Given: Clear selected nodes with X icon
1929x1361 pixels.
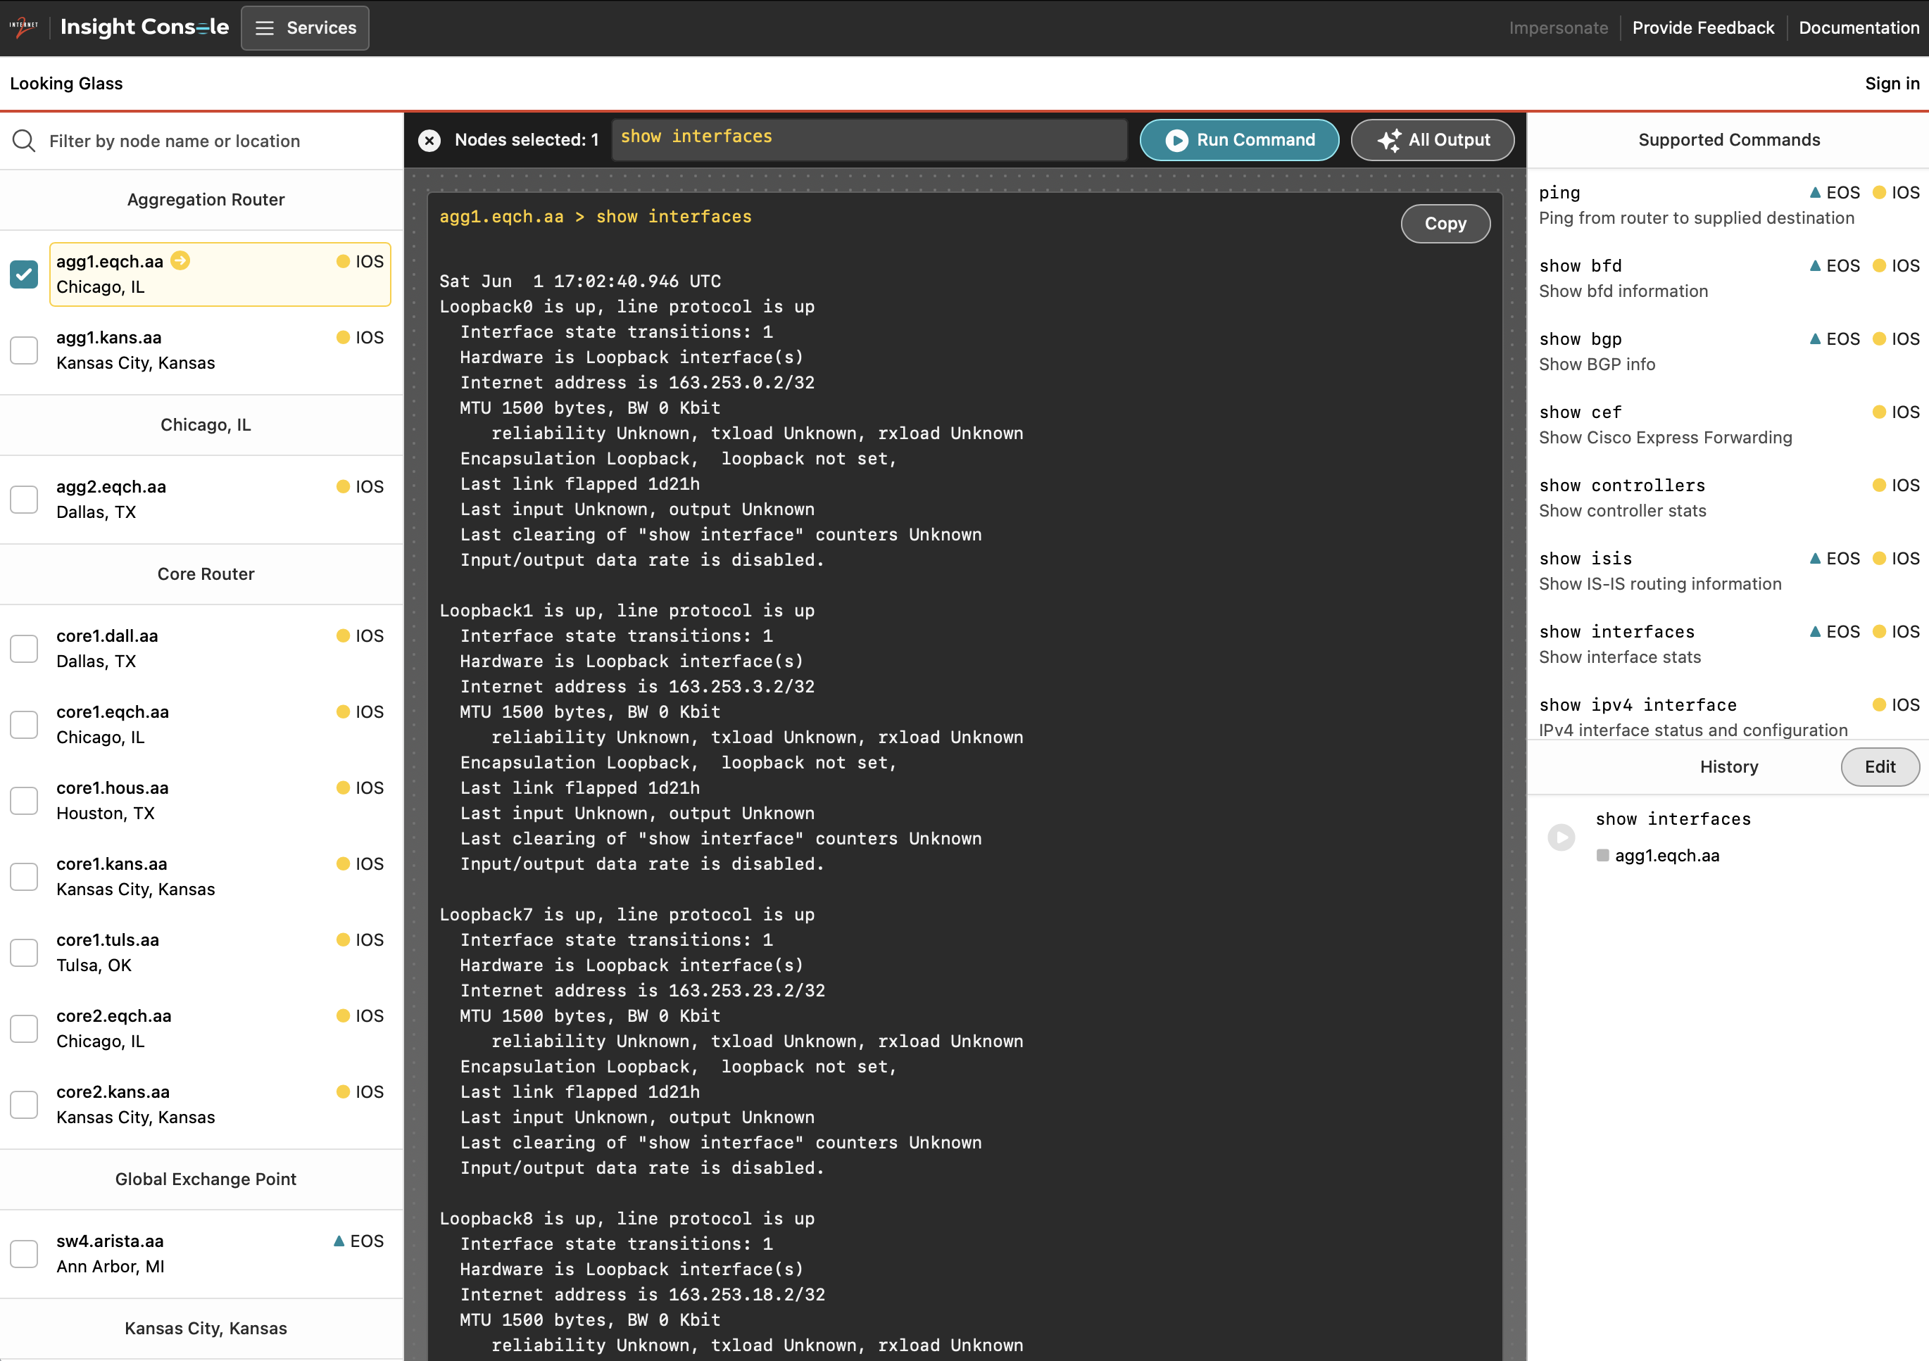Looking at the screenshot, I should point(429,140).
